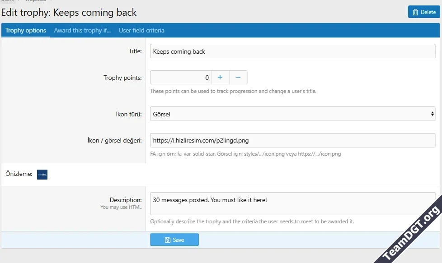The height and width of the screenshot is (263, 442).
Task: Click the arrow on the Görsel select box
Action: coord(432,114)
